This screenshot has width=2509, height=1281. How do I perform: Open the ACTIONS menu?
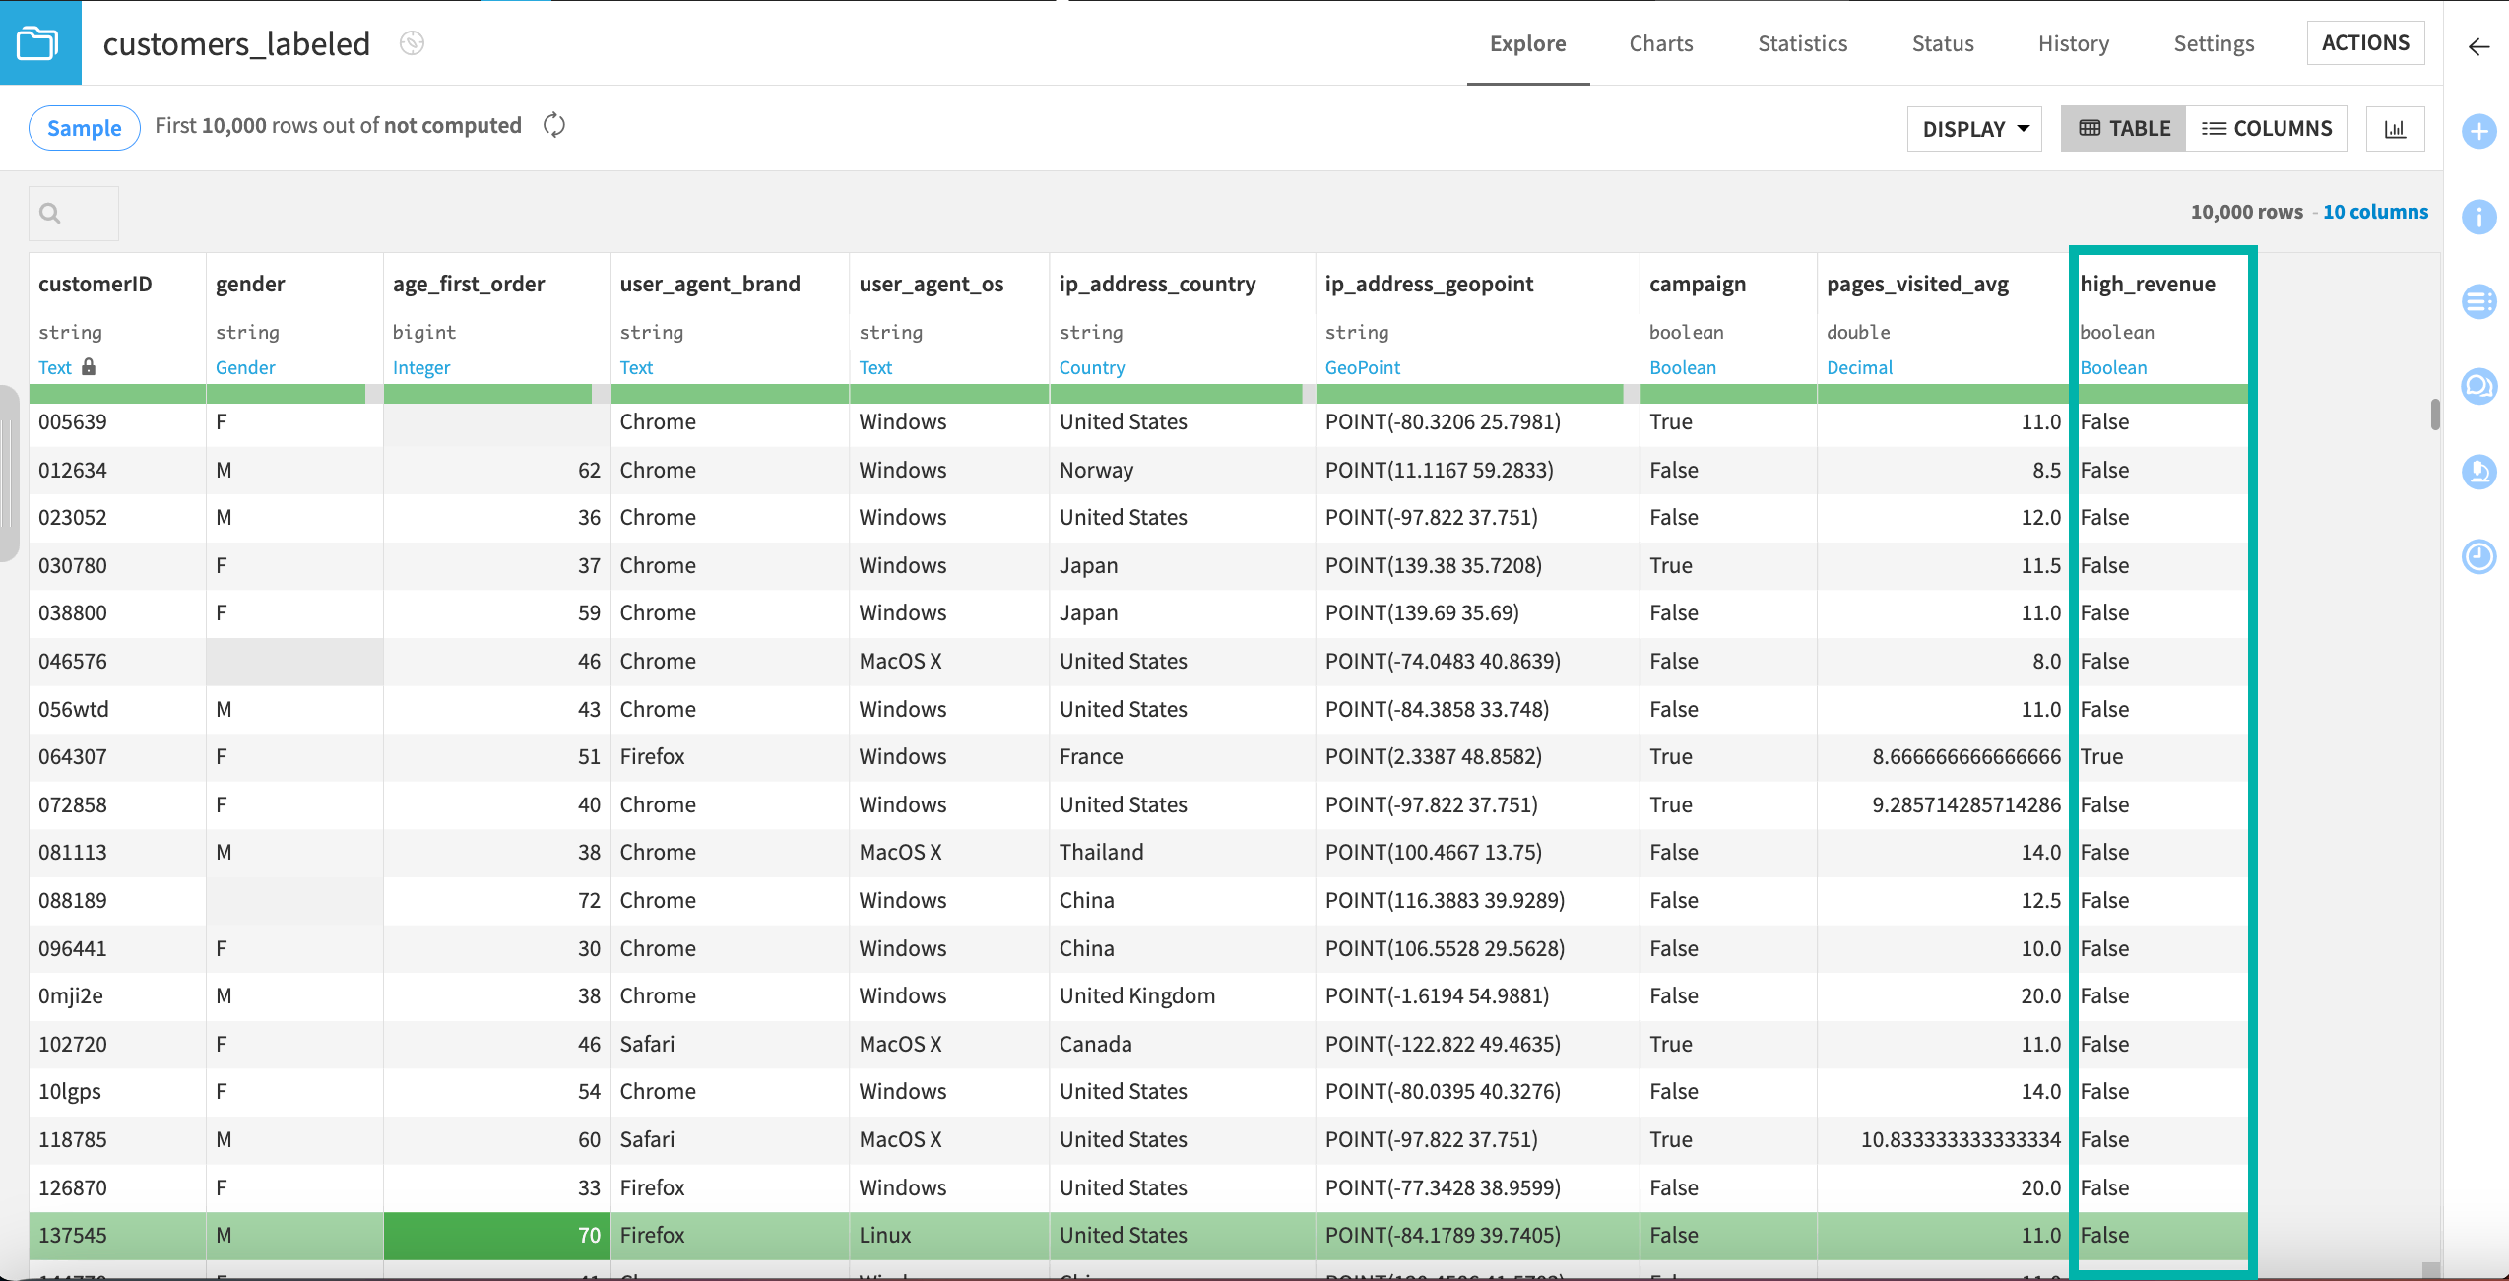[2366, 42]
